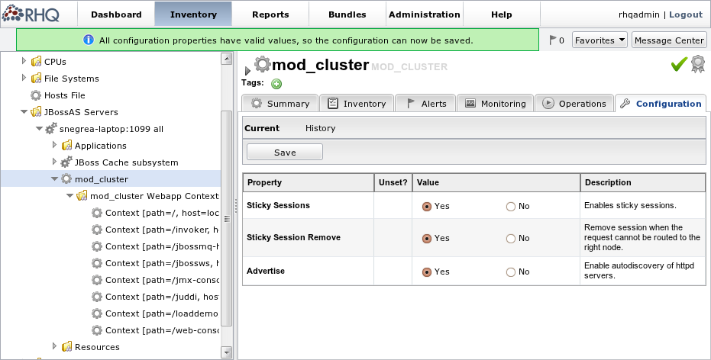Click gear icon of Context path=/invoker row
The height and width of the screenshot is (360, 711).
[x=97, y=230]
